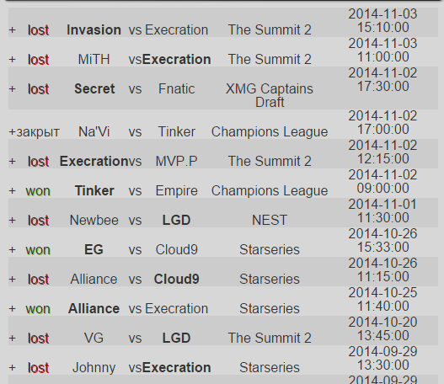The image size is (444, 384).
Task: Expand the Execration vs MVP.P row
Action: [x=12, y=162]
